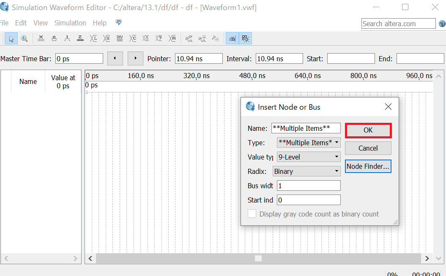This screenshot has height=276, width=446.
Task: Select the arrow Selection tool
Action: coord(11,39)
